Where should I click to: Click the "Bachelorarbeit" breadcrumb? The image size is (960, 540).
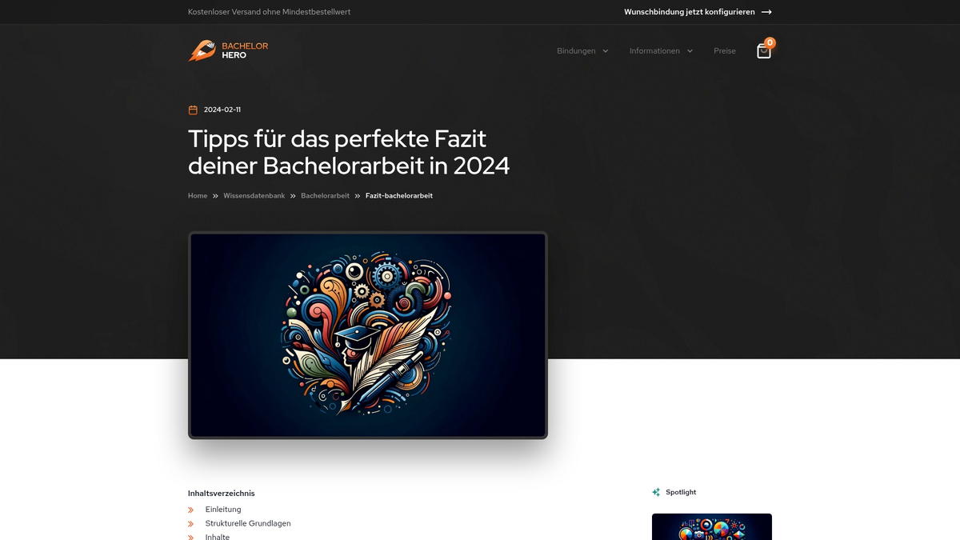[x=325, y=195]
